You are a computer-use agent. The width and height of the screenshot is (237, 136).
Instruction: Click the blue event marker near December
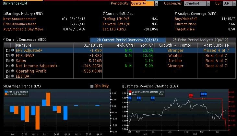point(153,98)
